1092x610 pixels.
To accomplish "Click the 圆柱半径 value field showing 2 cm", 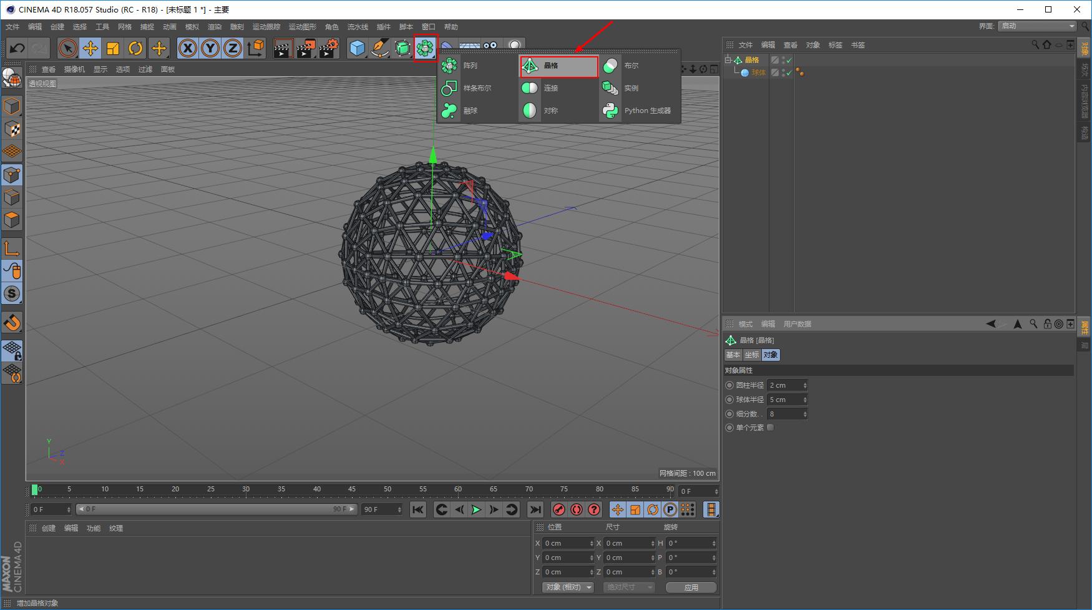I will [784, 385].
